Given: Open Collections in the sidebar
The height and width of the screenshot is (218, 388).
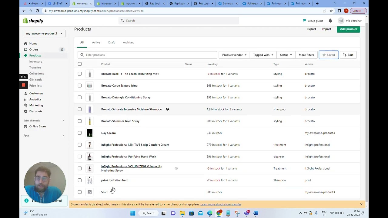Looking at the screenshot, I should (x=37, y=74).
